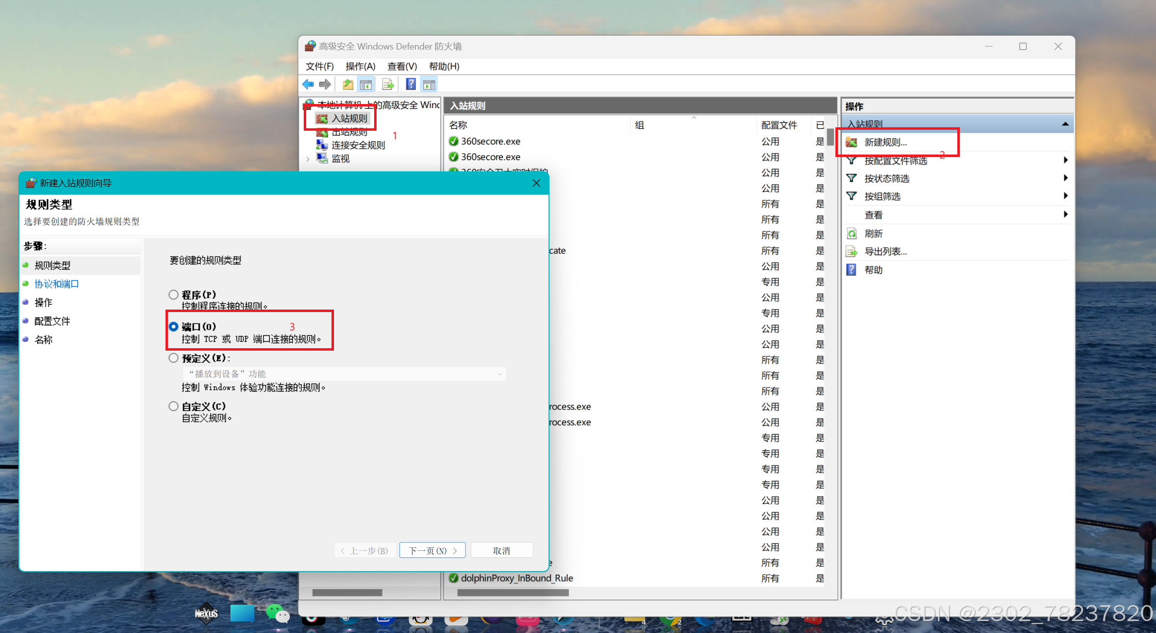Toggle the show/hide action pane toolbar icon

pos(429,84)
